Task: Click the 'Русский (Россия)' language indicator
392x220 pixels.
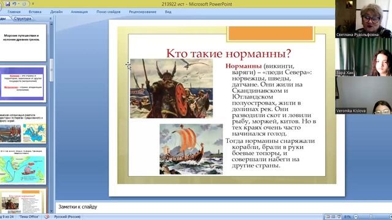Action: (67, 217)
